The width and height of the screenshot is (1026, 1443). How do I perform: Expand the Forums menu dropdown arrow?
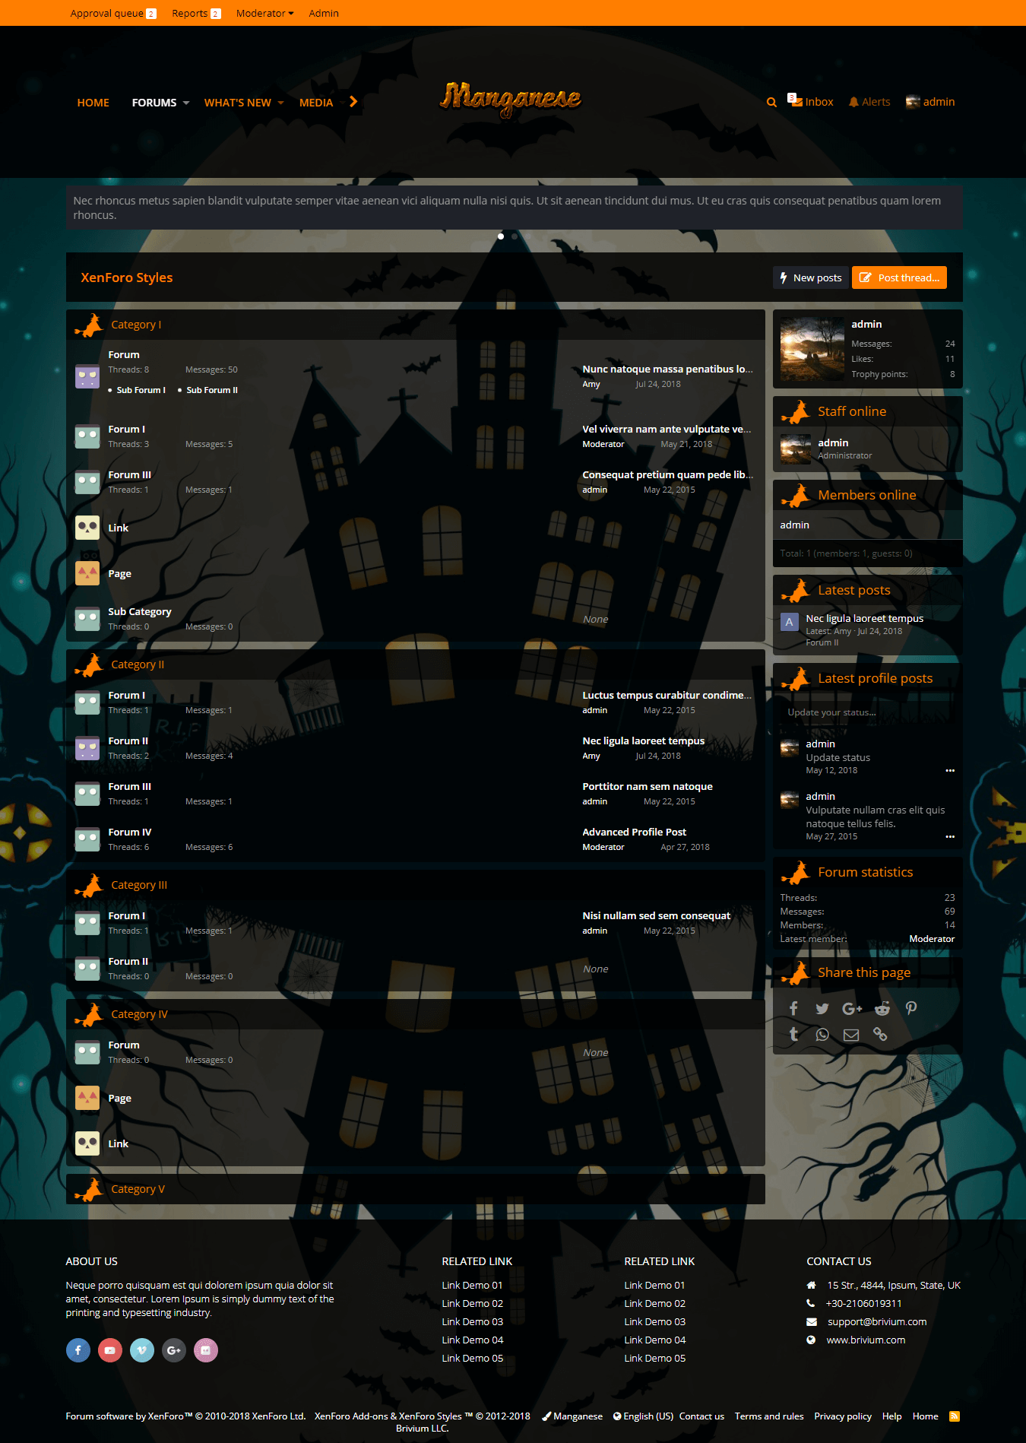(186, 103)
